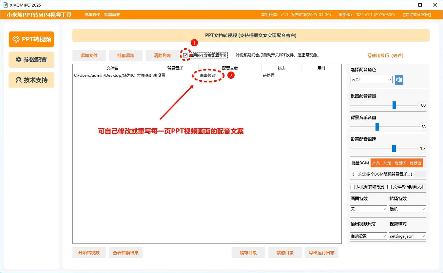Click the gear icon on 参数配置

[x=19, y=60]
